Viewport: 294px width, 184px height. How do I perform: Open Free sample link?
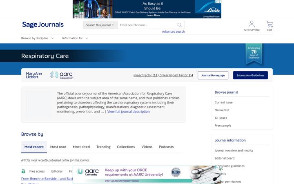pos(223,126)
